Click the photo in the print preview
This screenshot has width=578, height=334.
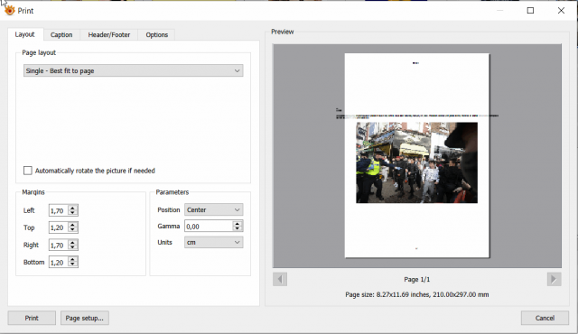[416, 162]
